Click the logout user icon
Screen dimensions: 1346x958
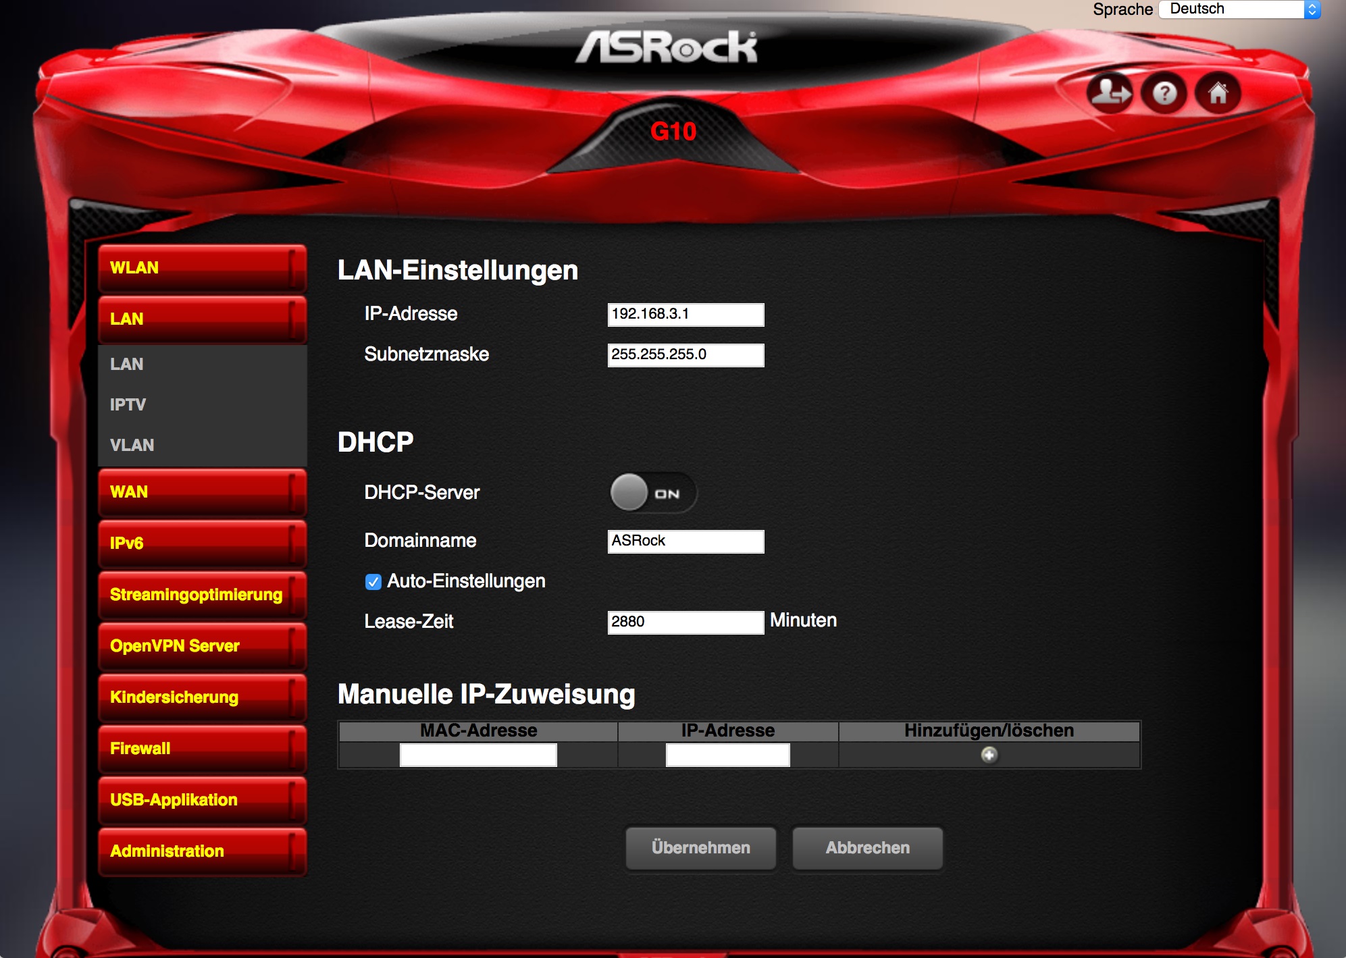1110,92
